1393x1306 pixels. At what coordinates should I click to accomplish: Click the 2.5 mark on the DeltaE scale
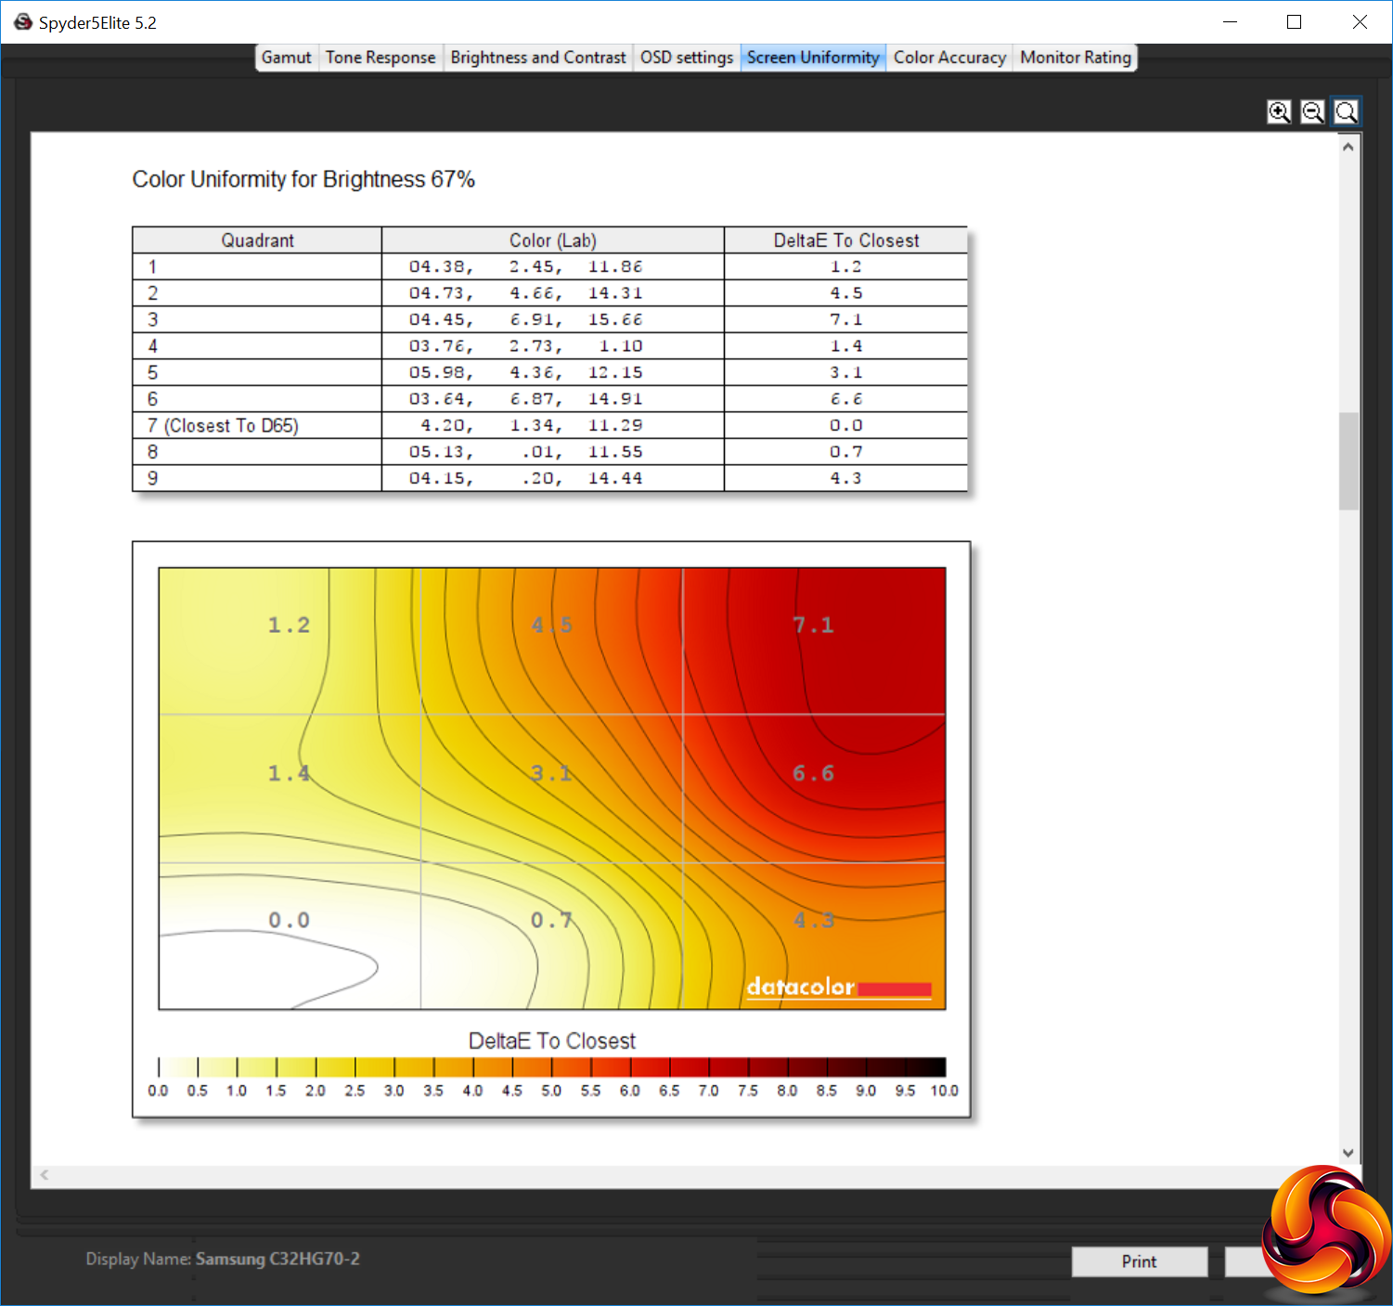tap(355, 1091)
